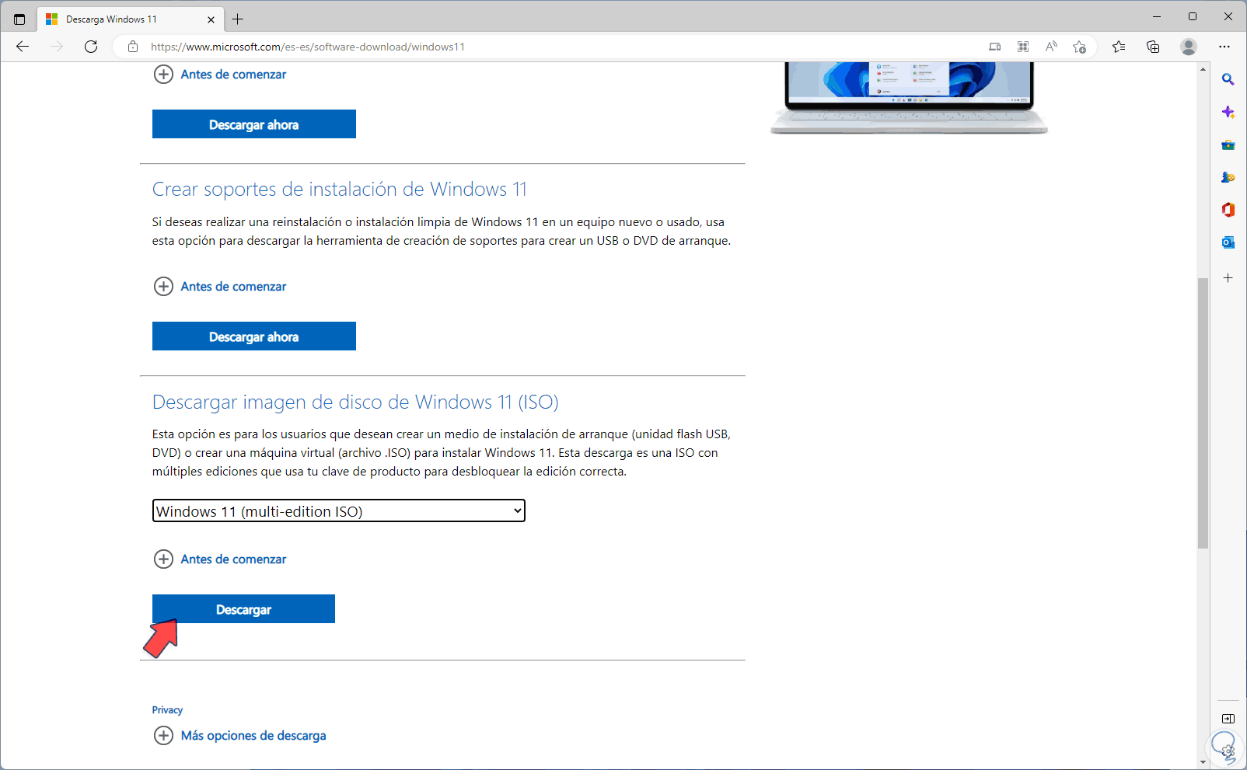The width and height of the screenshot is (1247, 770).
Task: Expand Antes de comenzar under the ISO edition dropdown
Action: click(220, 559)
